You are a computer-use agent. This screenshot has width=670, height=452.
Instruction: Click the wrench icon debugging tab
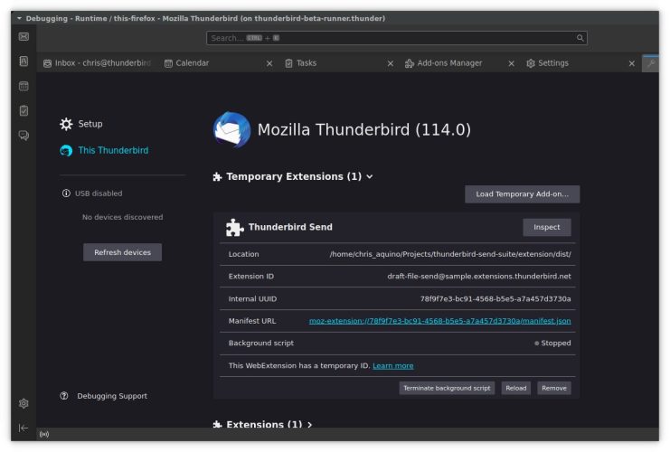coord(651,63)
